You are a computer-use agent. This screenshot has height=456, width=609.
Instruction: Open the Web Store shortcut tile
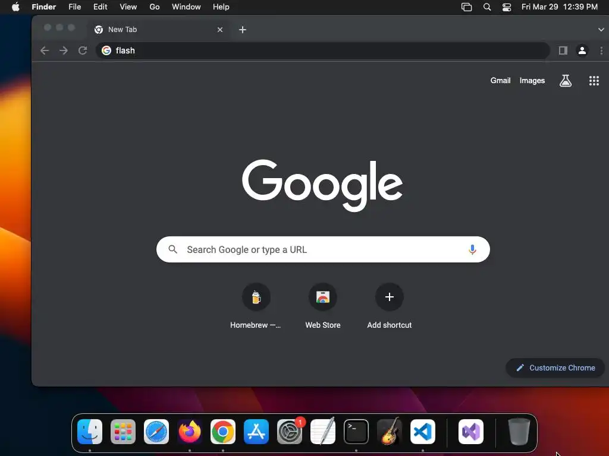[x=323, y=297]
